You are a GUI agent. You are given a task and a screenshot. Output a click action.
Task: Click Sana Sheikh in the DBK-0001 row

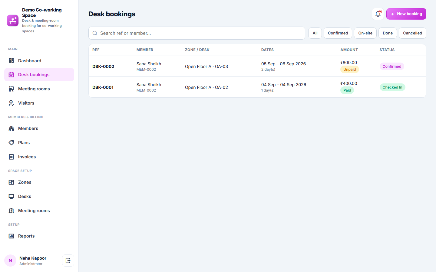(149, 85)
